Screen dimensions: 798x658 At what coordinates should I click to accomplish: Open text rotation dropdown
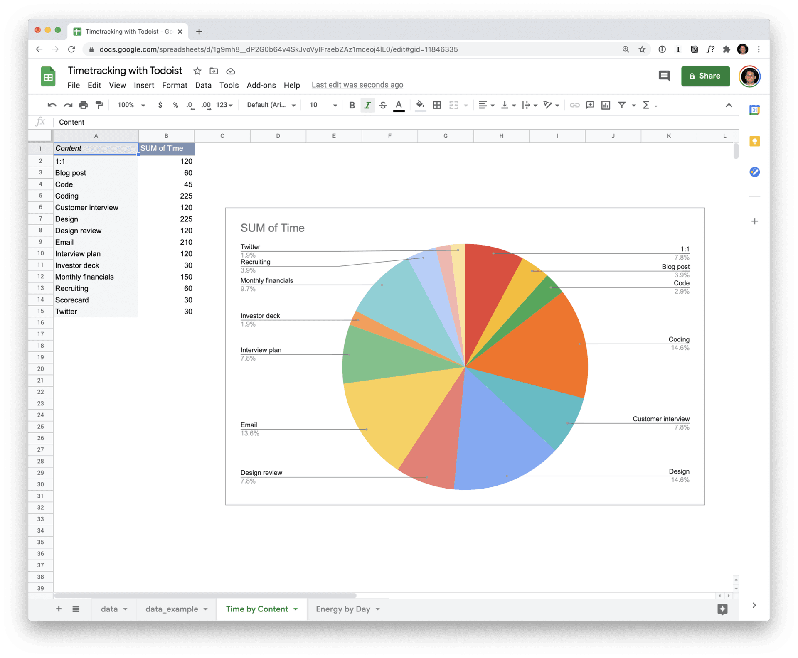(x=551, y=105)
